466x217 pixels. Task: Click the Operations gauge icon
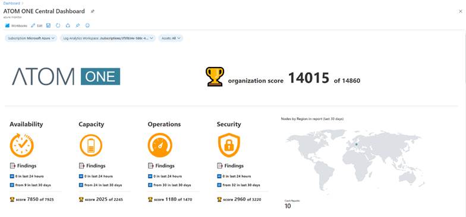point(160,145)
